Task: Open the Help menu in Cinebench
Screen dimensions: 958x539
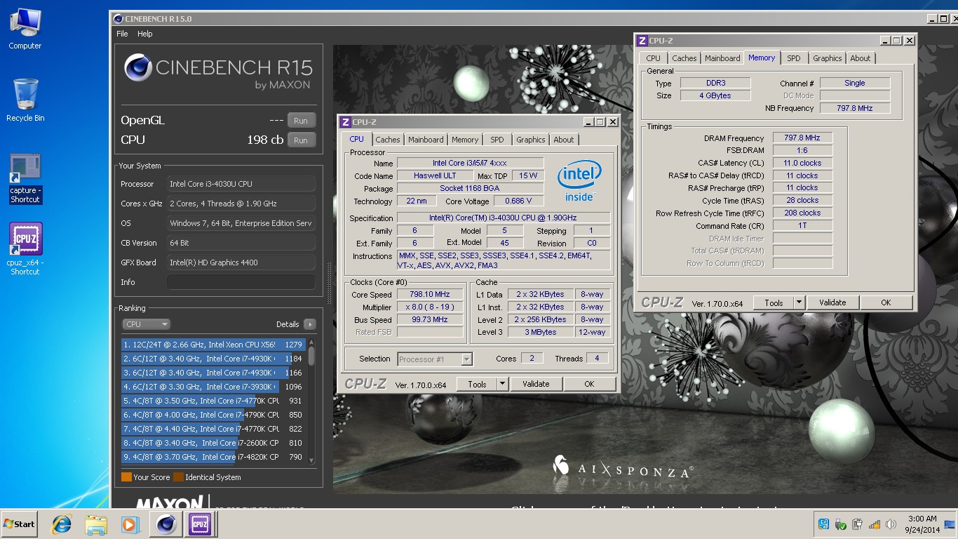Action: (145, 34)
